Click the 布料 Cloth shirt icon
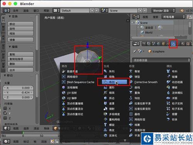 coord(168,71)
